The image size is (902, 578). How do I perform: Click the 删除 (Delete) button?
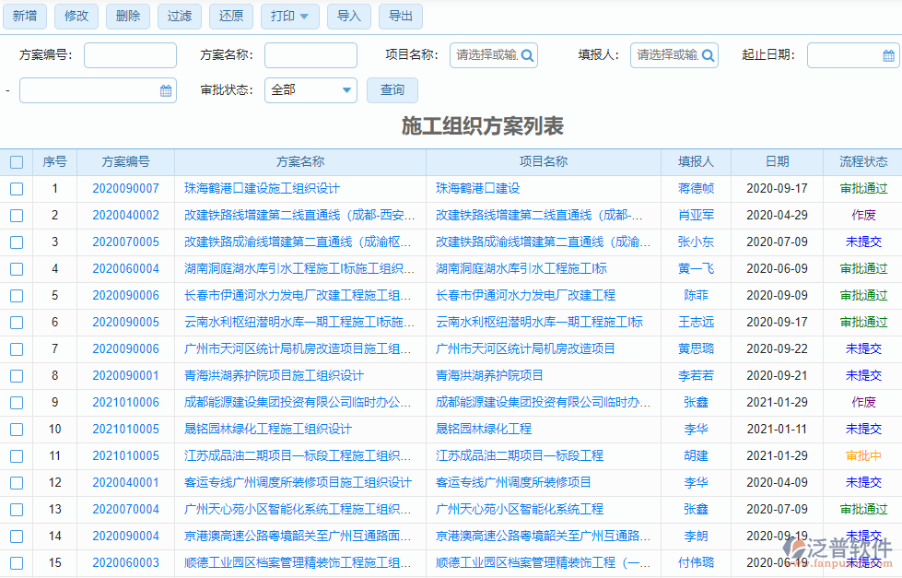[127, 17]
